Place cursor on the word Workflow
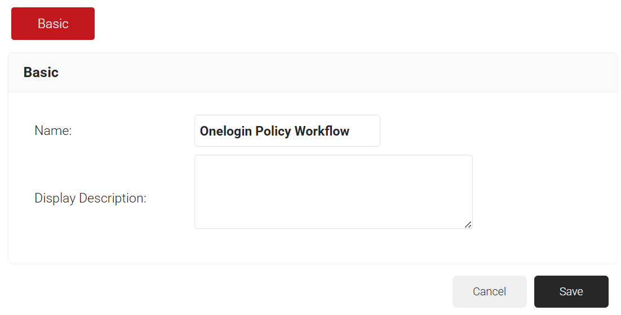621x315 pixels. (322, 131)
